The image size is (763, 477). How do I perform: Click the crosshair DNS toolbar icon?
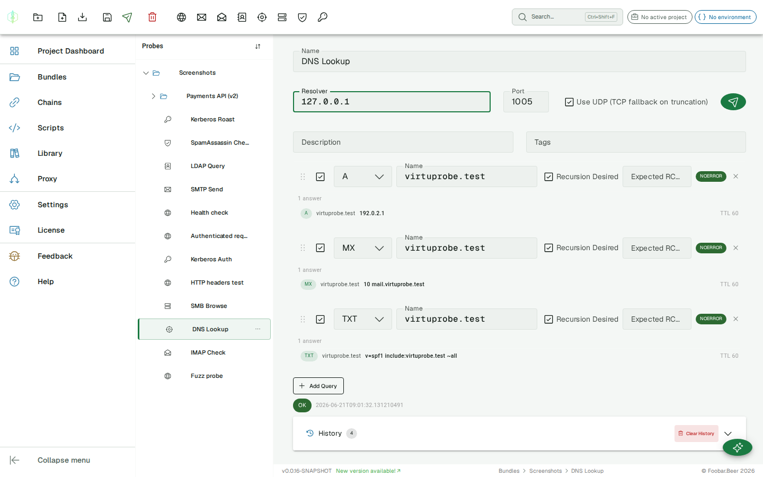pos(262,17)
